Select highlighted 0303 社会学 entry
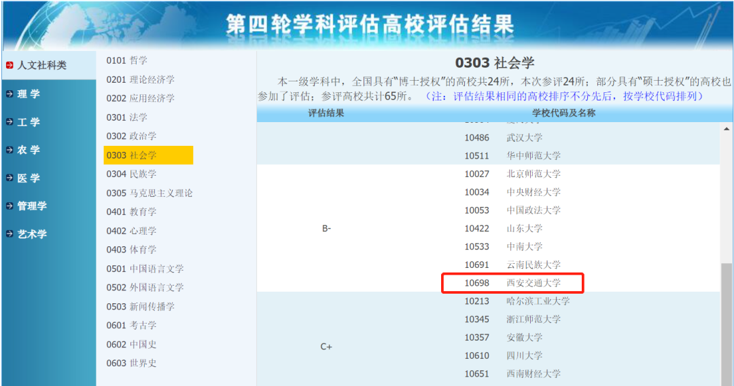 [x=148, y=155]
